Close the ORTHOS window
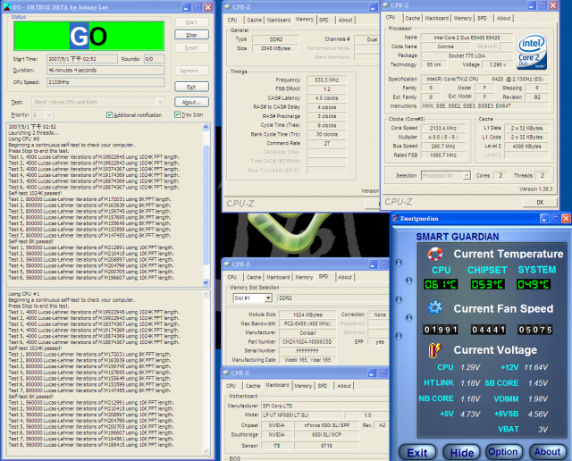The width and height of the screenshot is (572, 461). 208,7
